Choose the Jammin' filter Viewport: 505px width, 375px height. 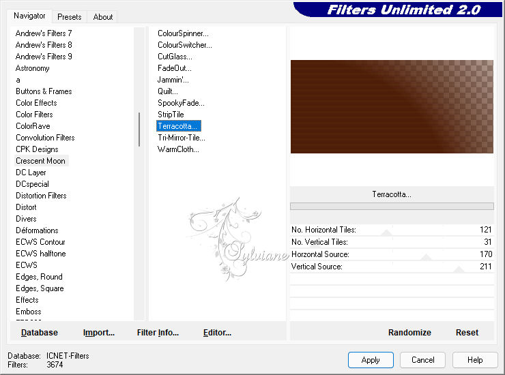tap(173, 80)
